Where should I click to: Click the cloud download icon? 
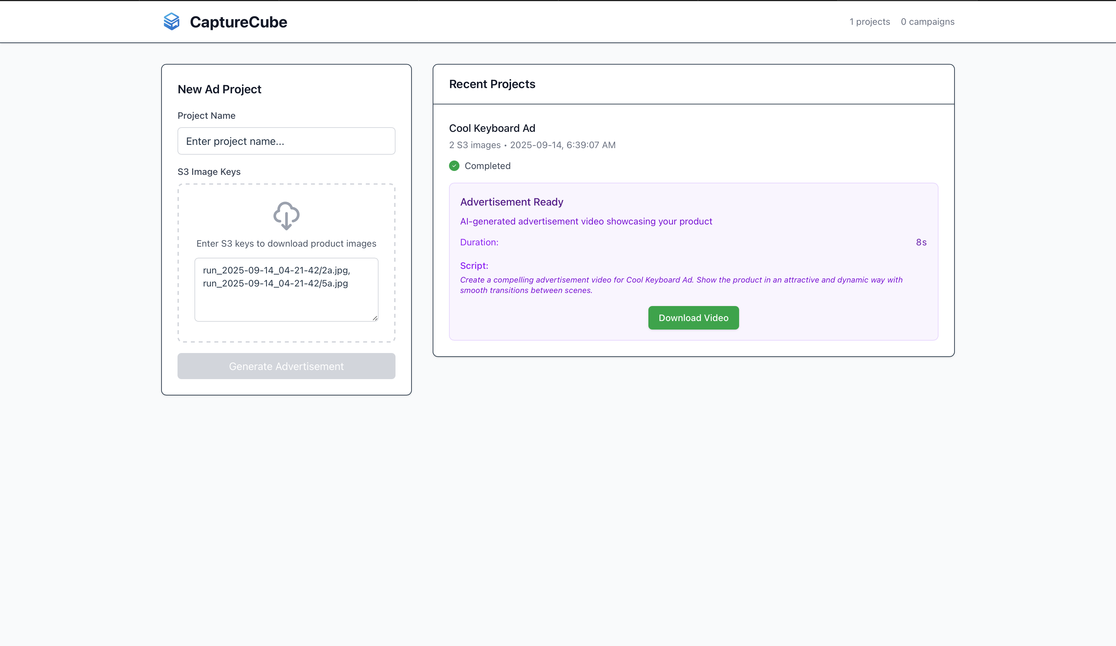coord(286,216)
